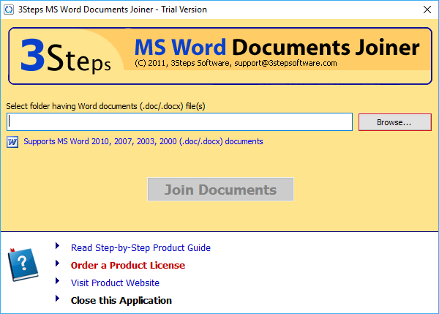Click the Supports MS Word 2010, 2007 text

click(x=143, y=141)
